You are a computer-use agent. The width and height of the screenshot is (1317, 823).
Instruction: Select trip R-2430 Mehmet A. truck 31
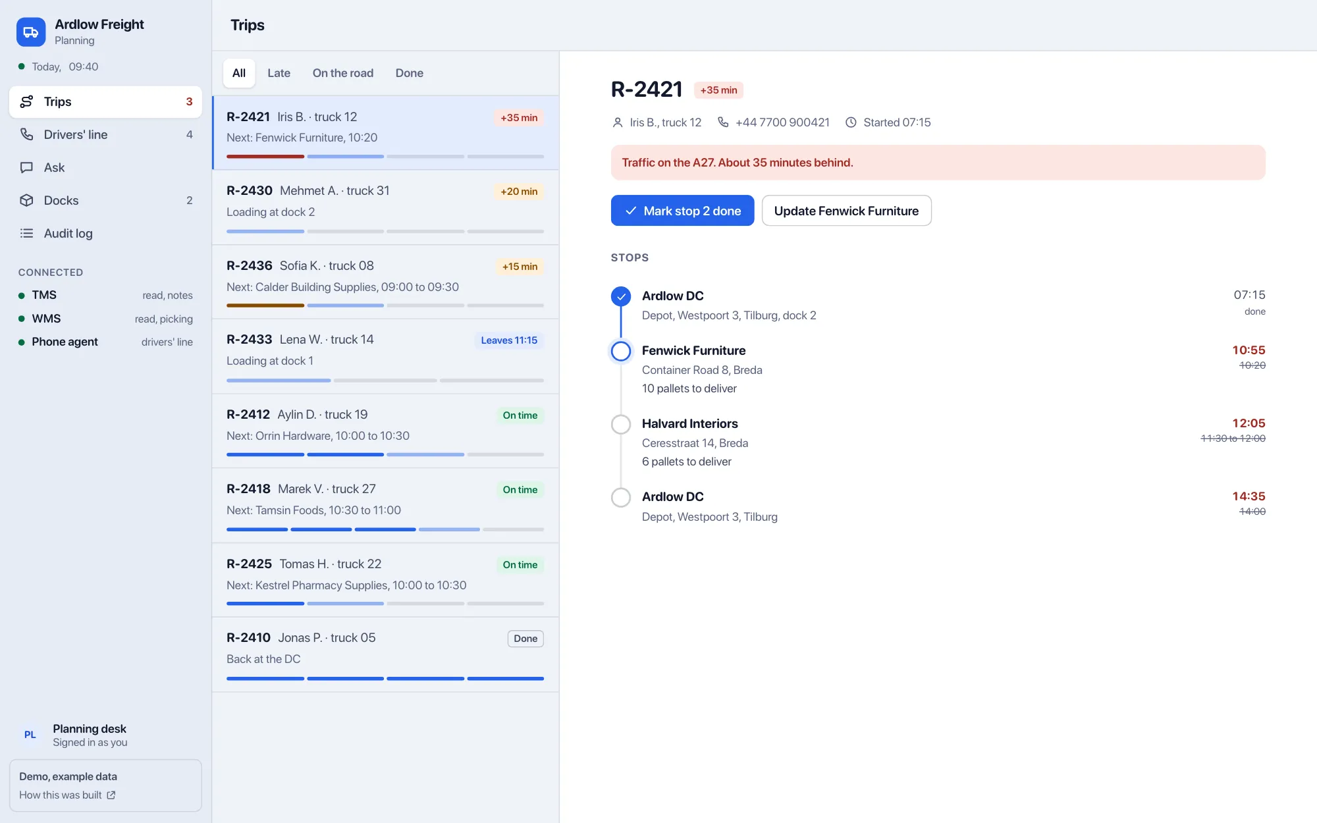(386, 207)
